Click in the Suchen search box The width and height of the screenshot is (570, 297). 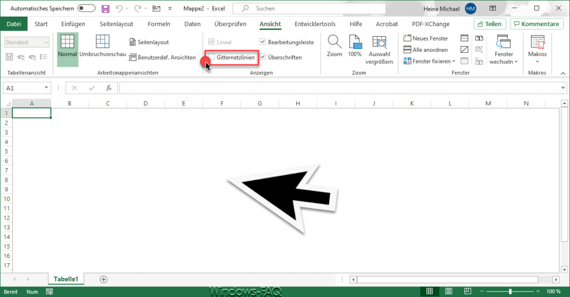point(309,8)
